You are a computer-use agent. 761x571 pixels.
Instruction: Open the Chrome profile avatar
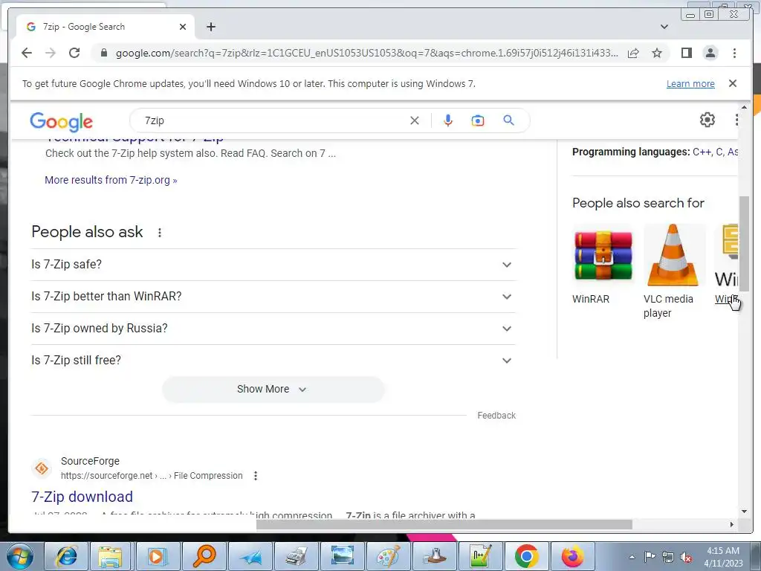pos(710,53)
